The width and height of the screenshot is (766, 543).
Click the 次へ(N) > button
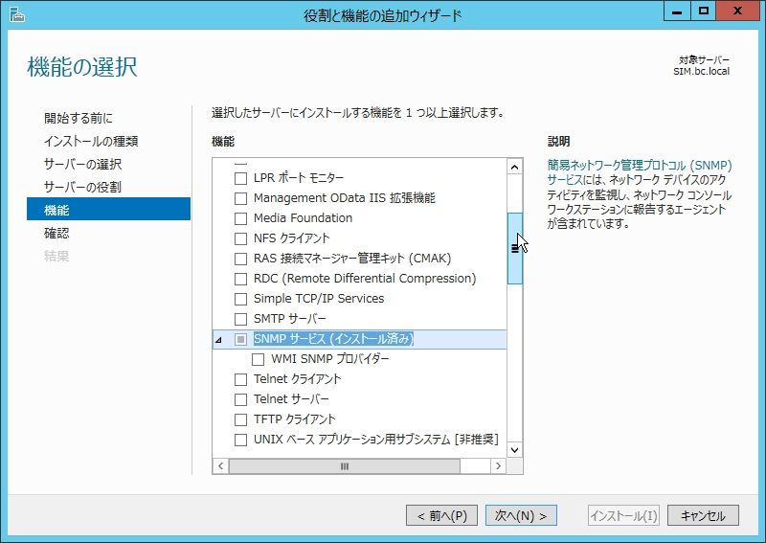pyautogui.click(x=521, y=515)
